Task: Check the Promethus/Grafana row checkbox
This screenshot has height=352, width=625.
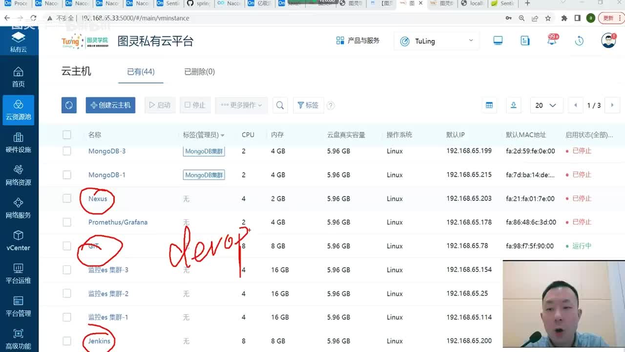Action: click(x=67, y=222)
